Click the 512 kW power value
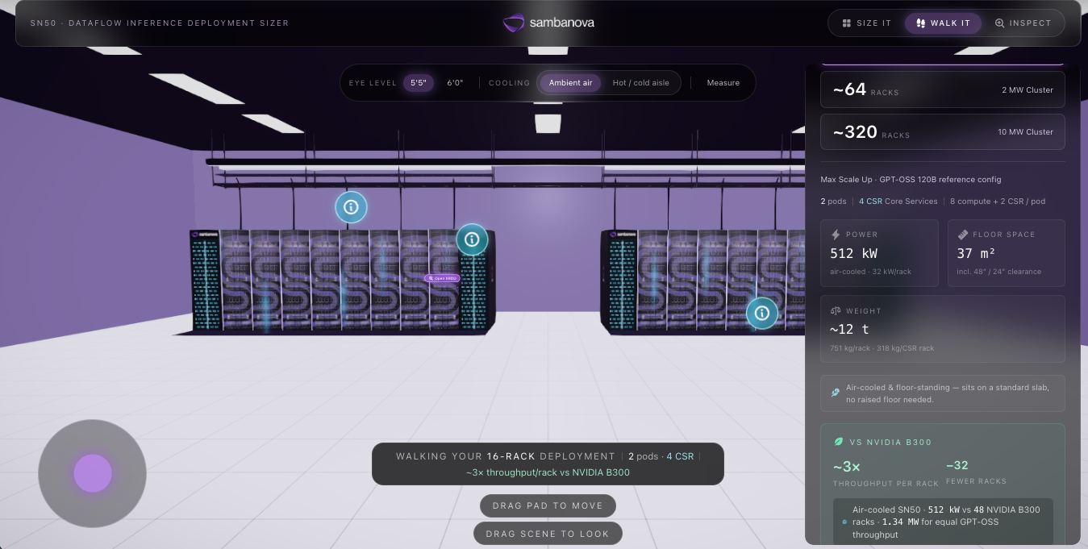1088x549 pixels. coord(853,253)
